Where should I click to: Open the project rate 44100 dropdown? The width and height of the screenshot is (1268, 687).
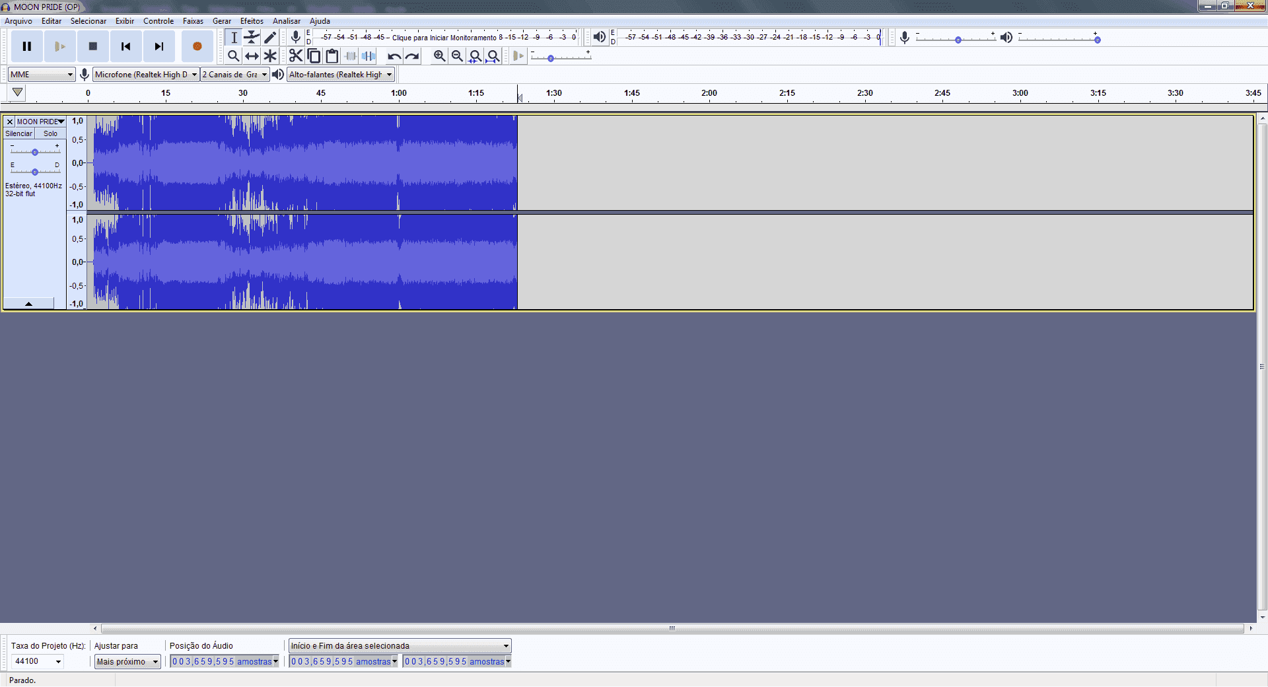38,661
